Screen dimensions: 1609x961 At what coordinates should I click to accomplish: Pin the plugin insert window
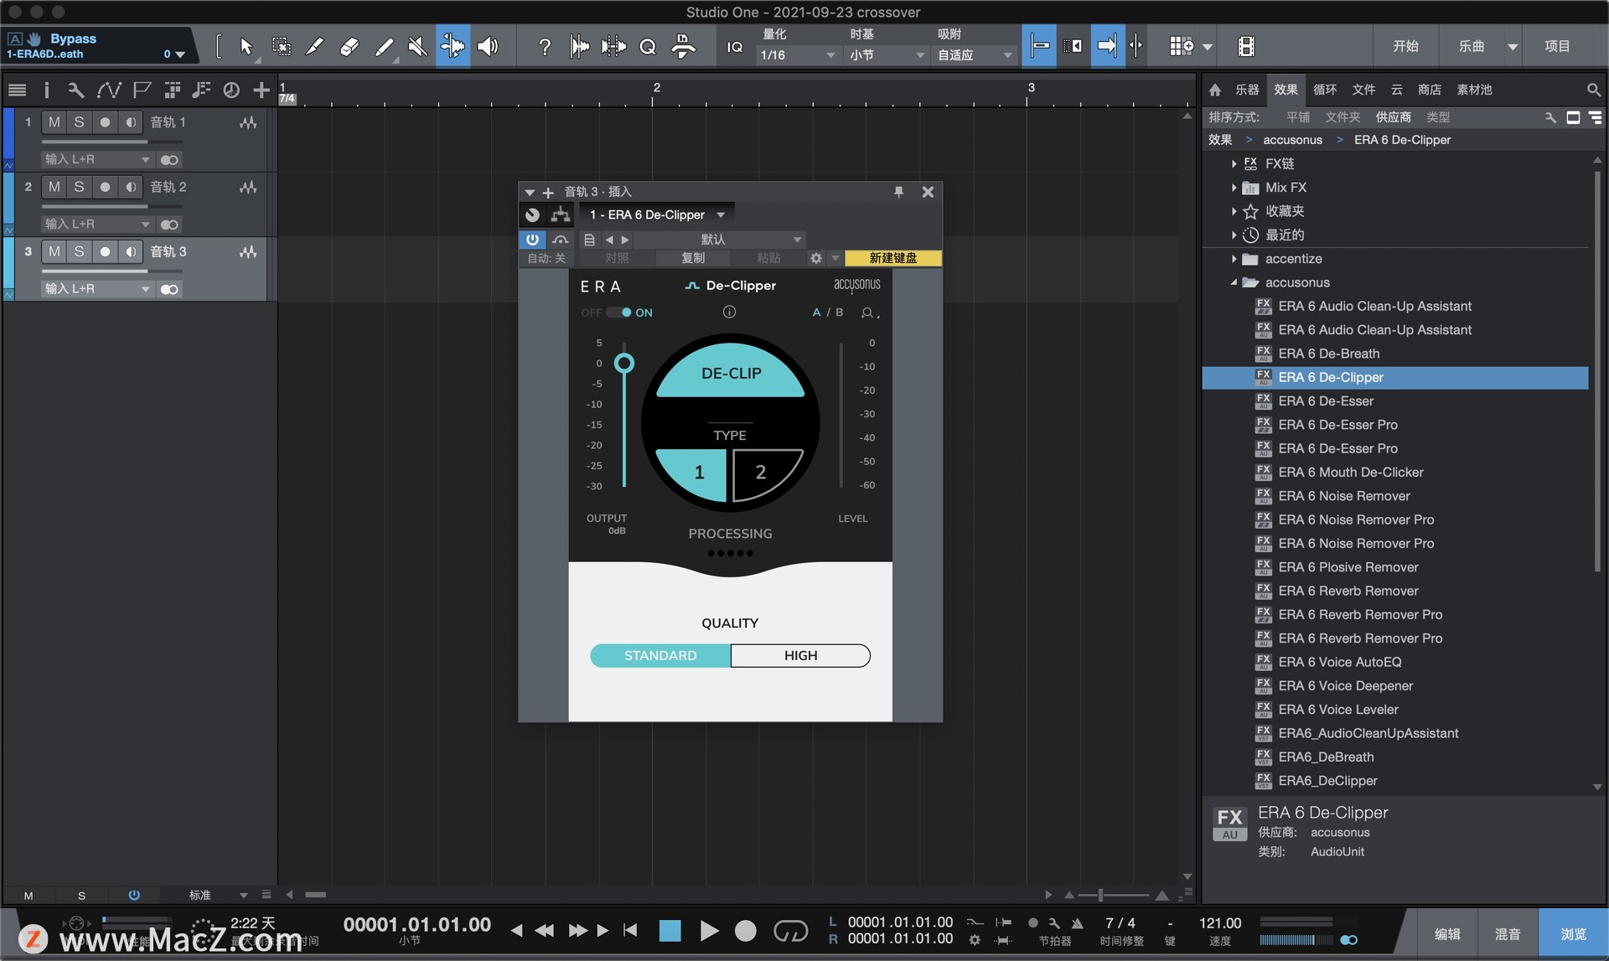coord(898,192)
